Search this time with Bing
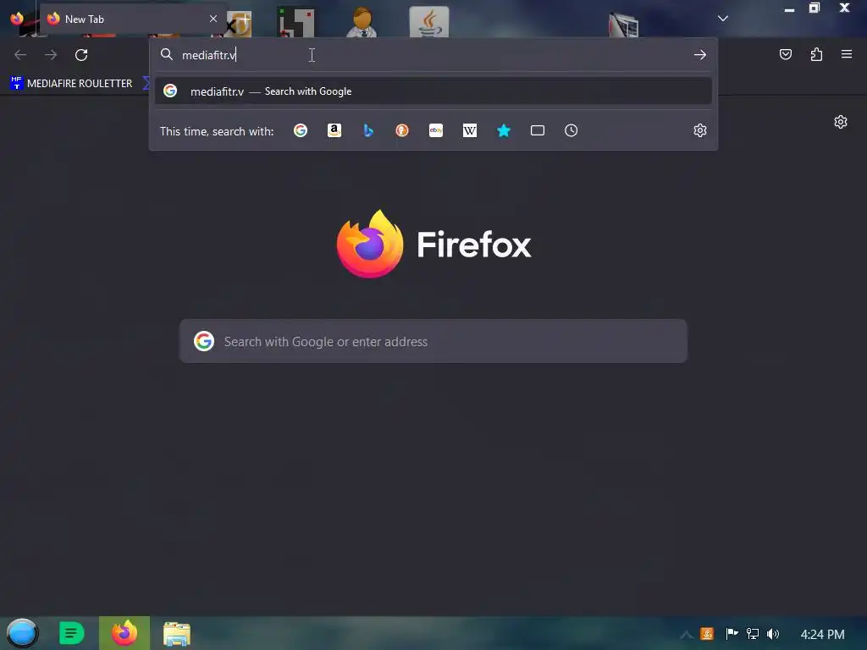The height and width of the screenshot is (650, 867). coord(368,130)
